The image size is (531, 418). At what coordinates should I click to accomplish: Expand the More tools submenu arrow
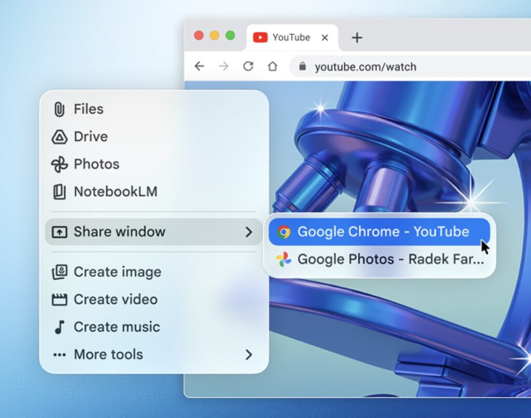click(x=248, y=355)
